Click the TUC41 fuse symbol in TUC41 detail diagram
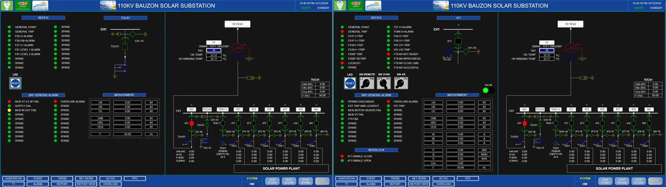666x187 pixels. (x=125, y=47)
